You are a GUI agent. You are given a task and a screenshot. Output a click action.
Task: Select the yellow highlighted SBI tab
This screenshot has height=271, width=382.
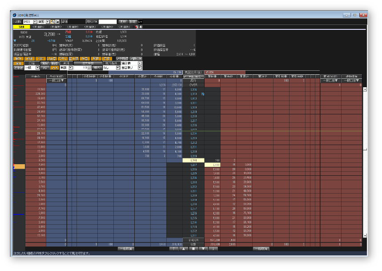[21, 27]
